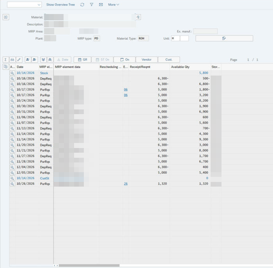Click the pencil change element icon
The height and width of the screenshot is (268, 273).
click(x=19, y=60)
